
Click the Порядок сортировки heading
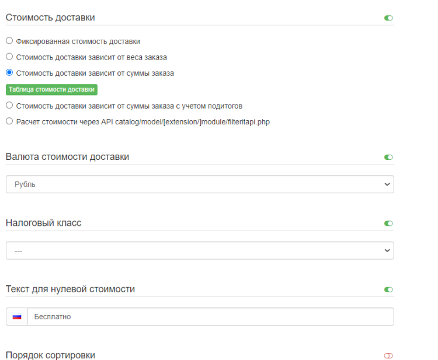tap(50, 355)
